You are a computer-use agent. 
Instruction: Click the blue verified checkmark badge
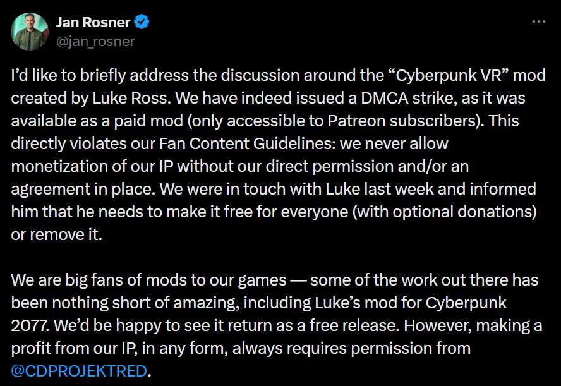[x=142, y=23]
